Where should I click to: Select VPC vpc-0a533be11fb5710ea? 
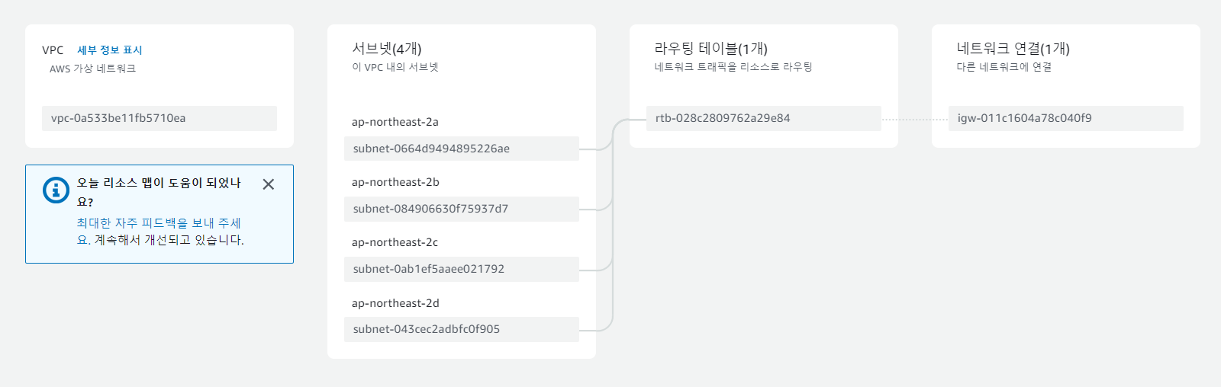[x=159, y=118]
